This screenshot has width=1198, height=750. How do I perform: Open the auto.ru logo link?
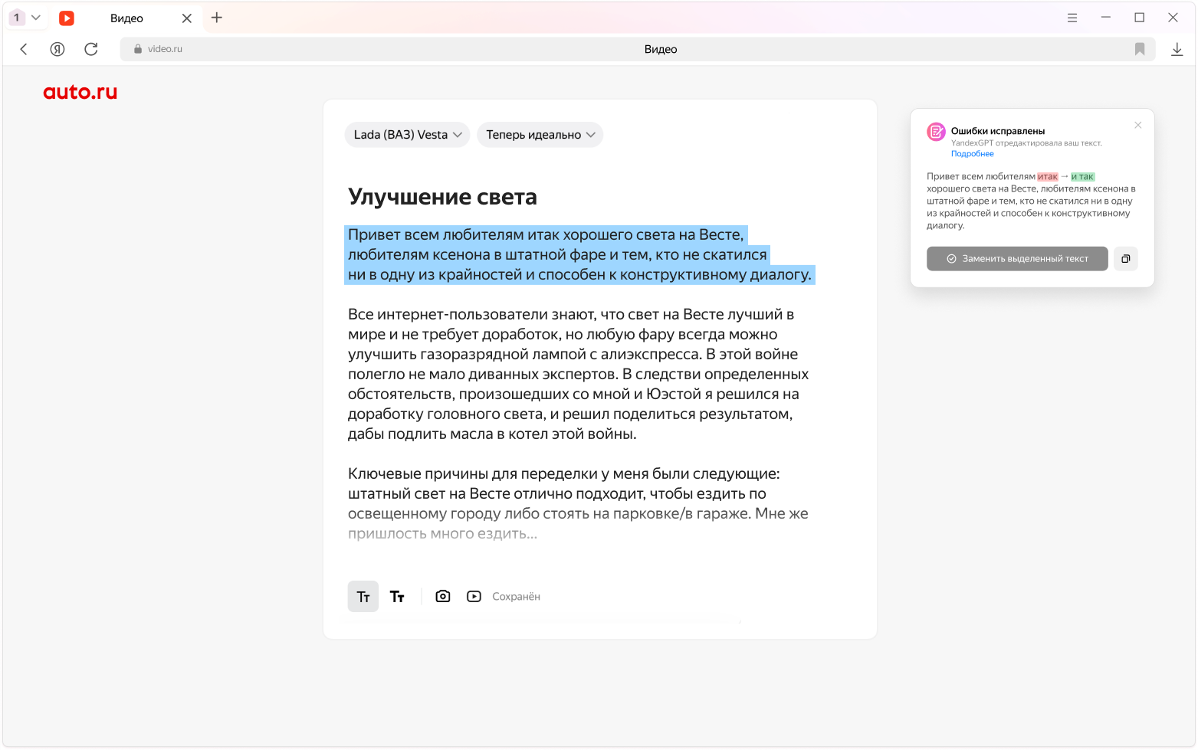[80, 92]
